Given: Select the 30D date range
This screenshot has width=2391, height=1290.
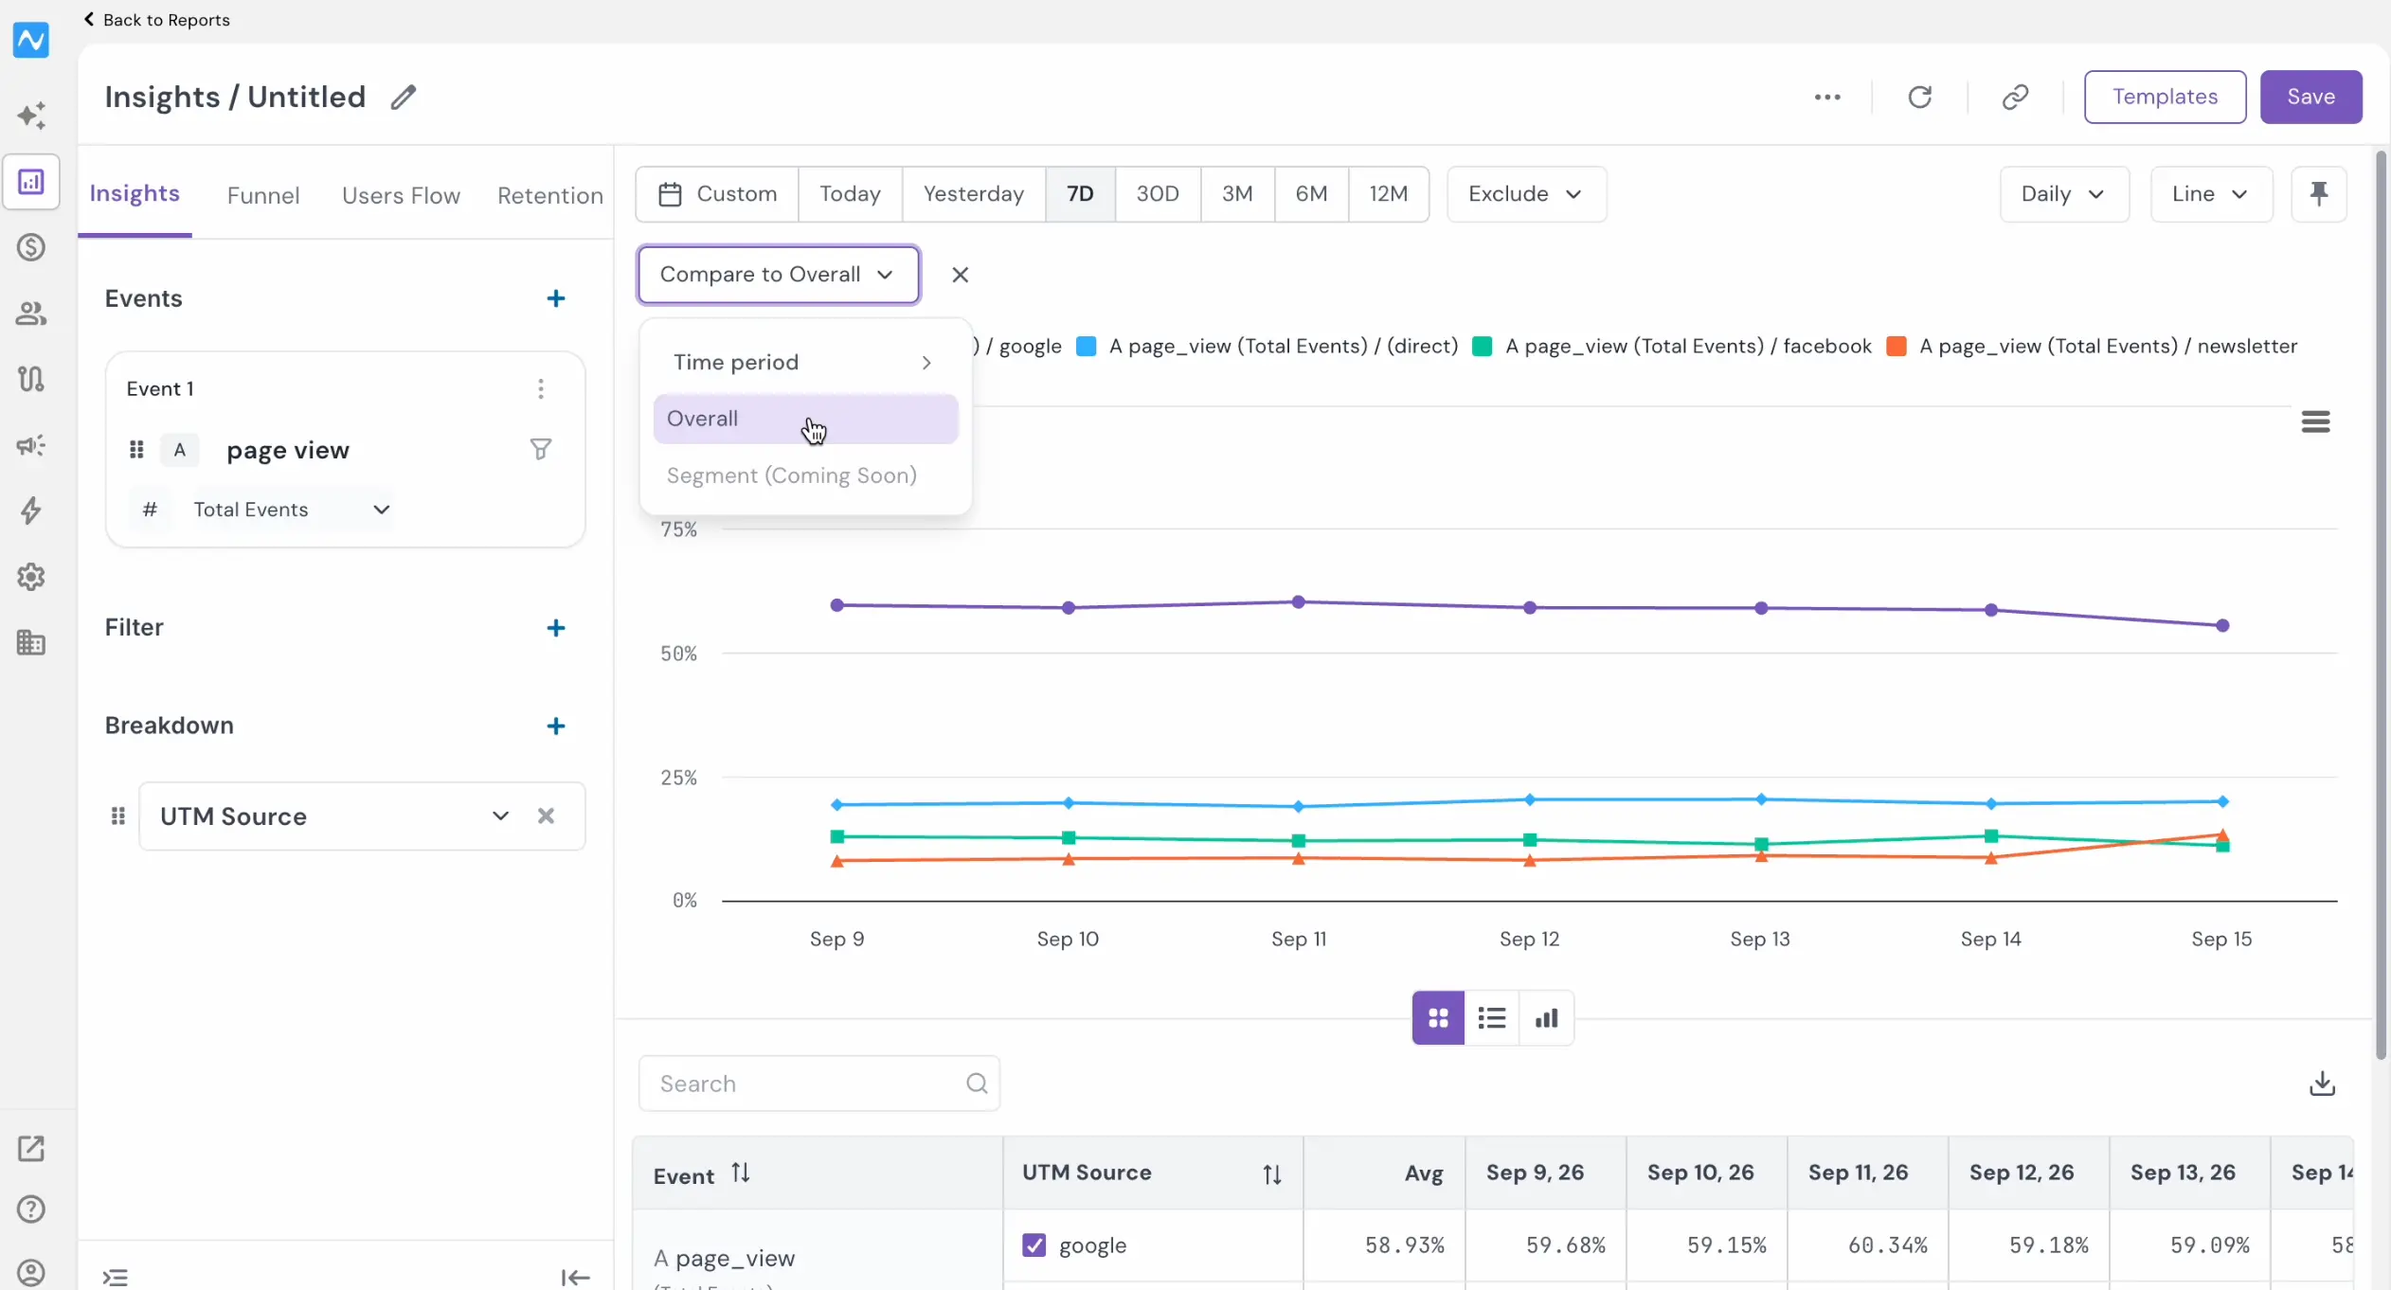Looking at the screenshot, I should click(1158, 194).
